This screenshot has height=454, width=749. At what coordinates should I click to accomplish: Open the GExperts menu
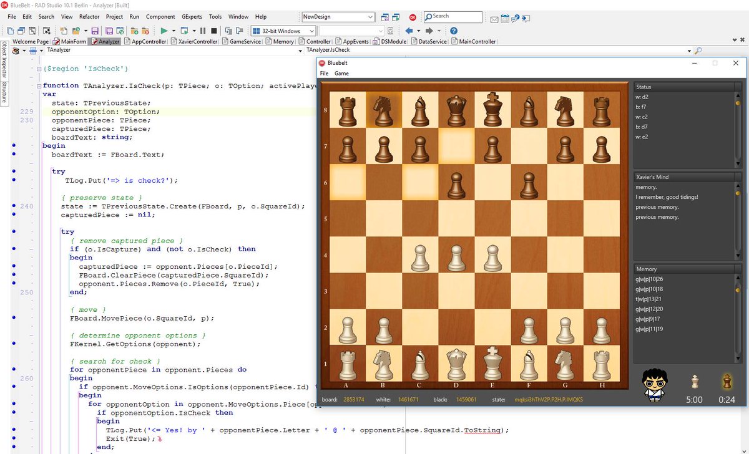[x=192, y=17]
